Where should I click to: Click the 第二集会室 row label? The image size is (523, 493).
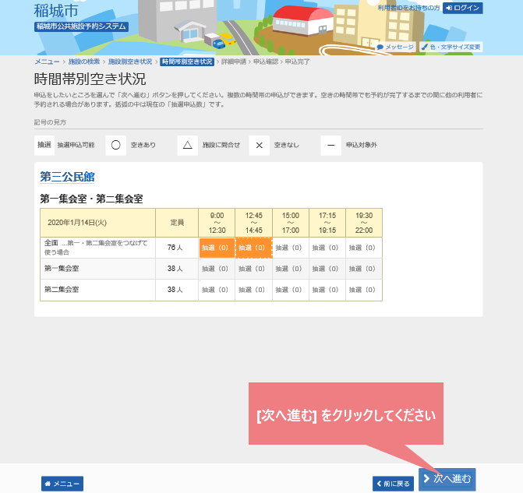(62, 290)
